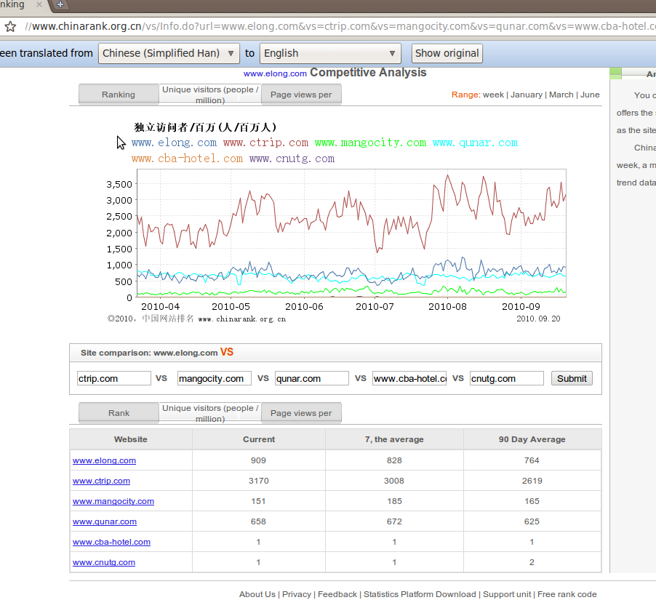Select qunar 7 day average 672
The height and width of the screenshot is (600, 656).
(394, 521)
